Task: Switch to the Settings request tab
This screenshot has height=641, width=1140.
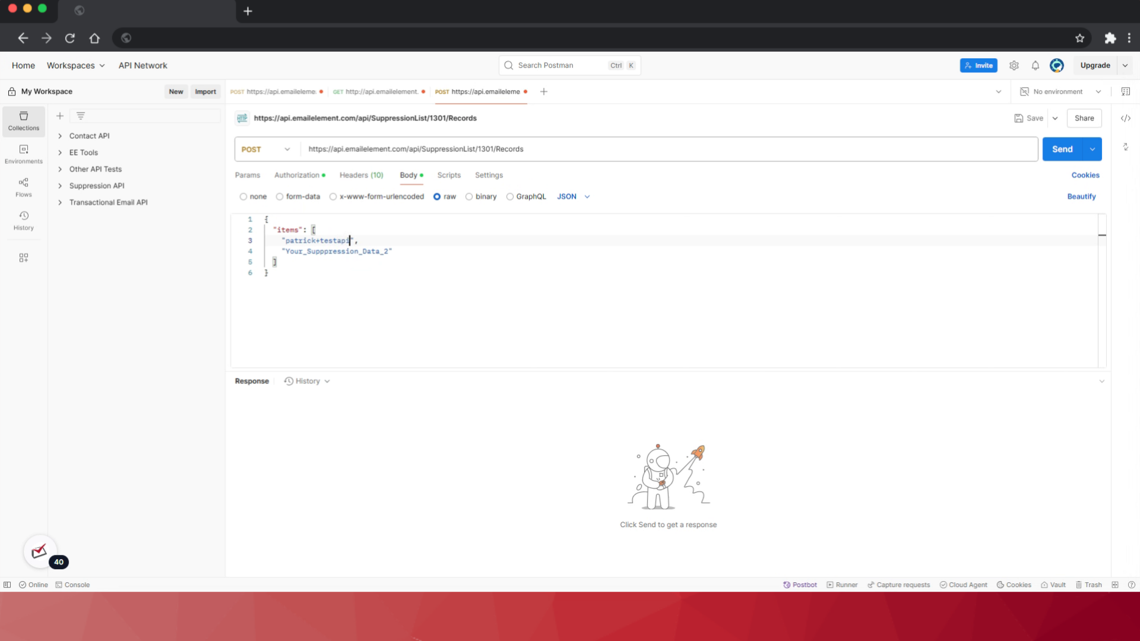Action: 489,175
